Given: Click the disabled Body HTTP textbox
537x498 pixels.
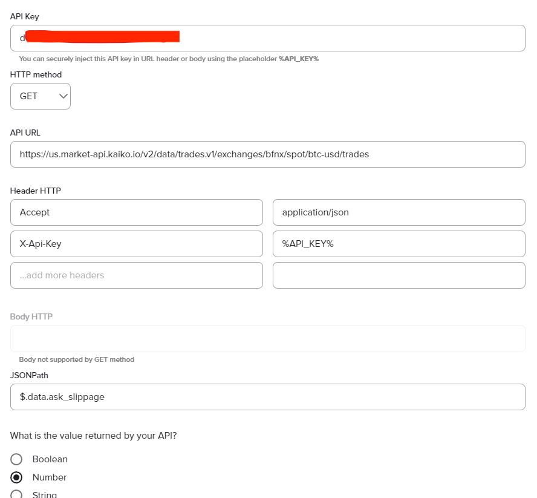Looking at the screenshot, I should coord(267,339).
